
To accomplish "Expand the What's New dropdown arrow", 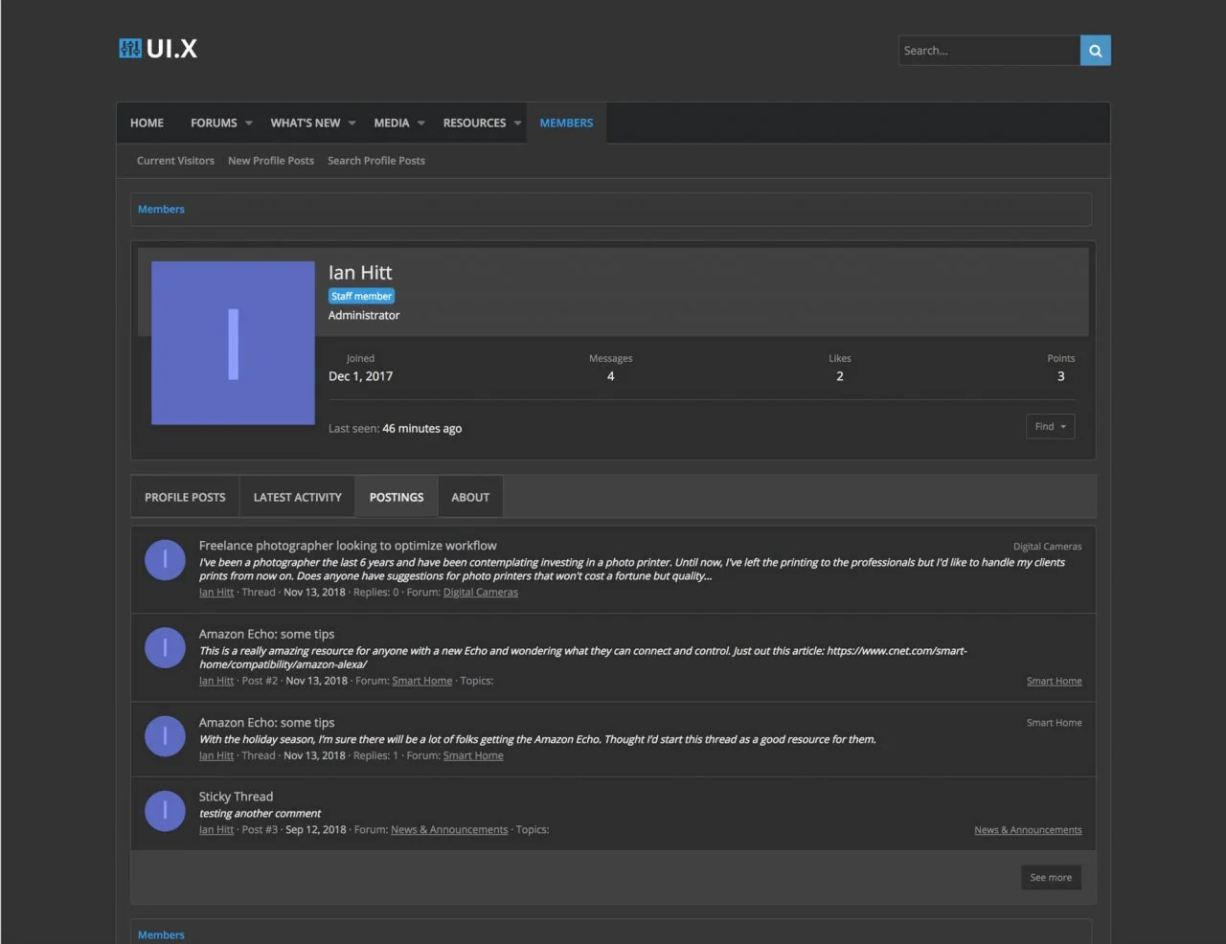I will coord(352,124).
